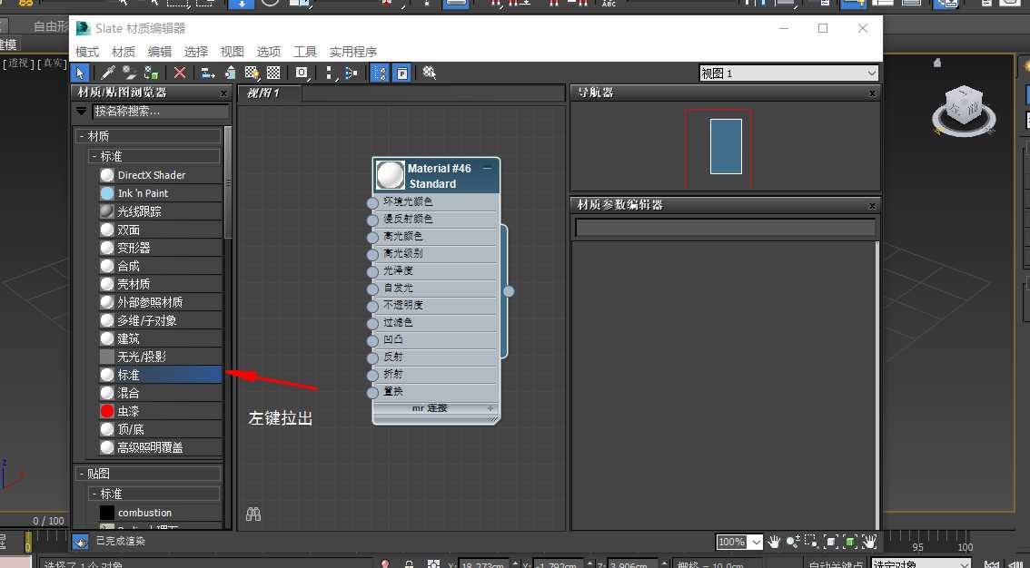
Task: Toggle the Parameter Editor panel button
Action: coord(401,73)
